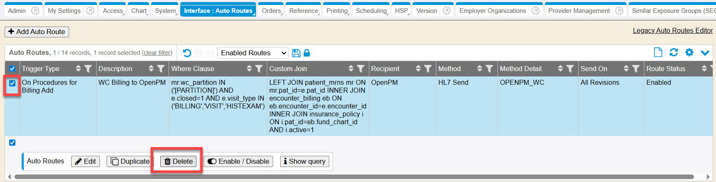Switch to the Scheduling tab
Image resolution: width=716 pixels, height=182 pixels.
tap(371, 11)
